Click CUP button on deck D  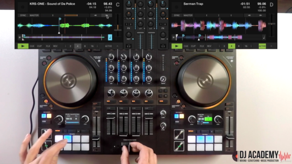tap(193, 46)
